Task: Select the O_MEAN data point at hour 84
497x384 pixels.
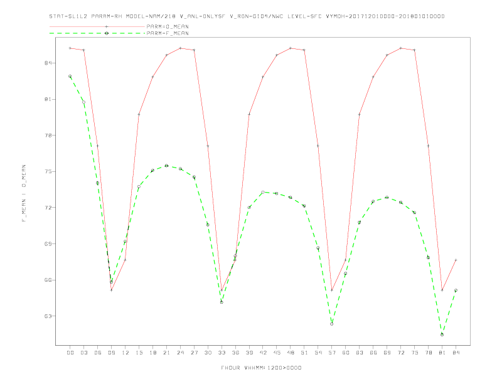Action: point(456,260)
